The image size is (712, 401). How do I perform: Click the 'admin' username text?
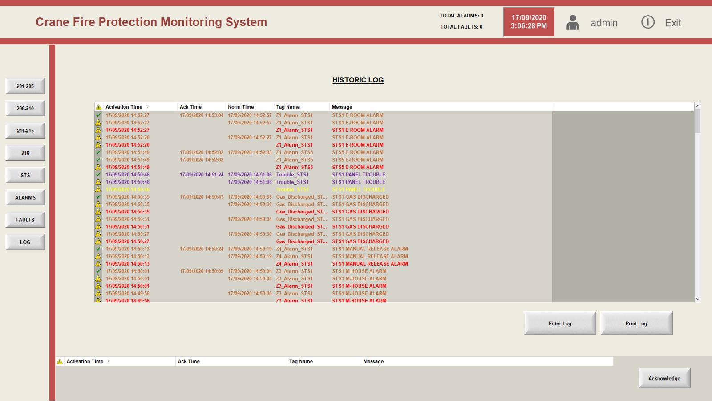[604, 23]
